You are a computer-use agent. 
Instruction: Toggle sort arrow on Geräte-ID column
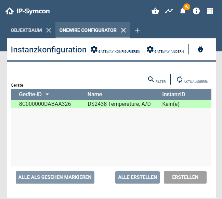pos(47,95)
